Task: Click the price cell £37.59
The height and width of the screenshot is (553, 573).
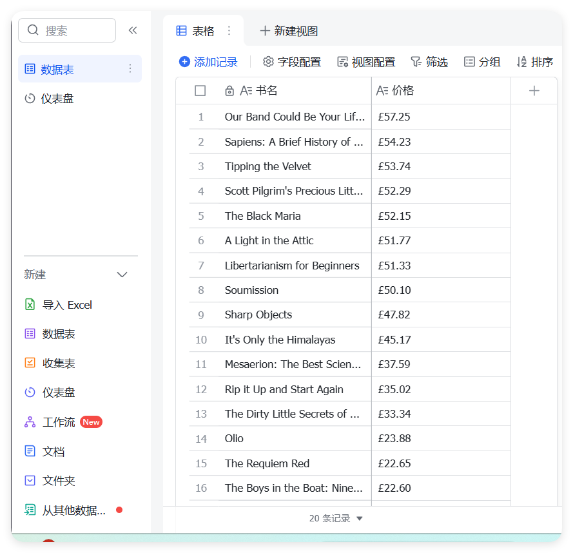Action: coord(441,364)
